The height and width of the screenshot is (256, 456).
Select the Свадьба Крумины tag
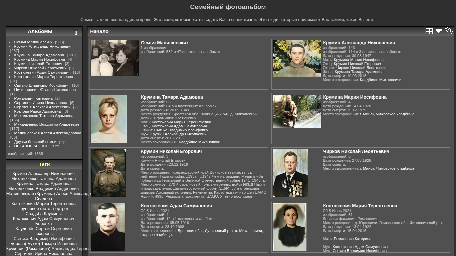coord(43,214)
